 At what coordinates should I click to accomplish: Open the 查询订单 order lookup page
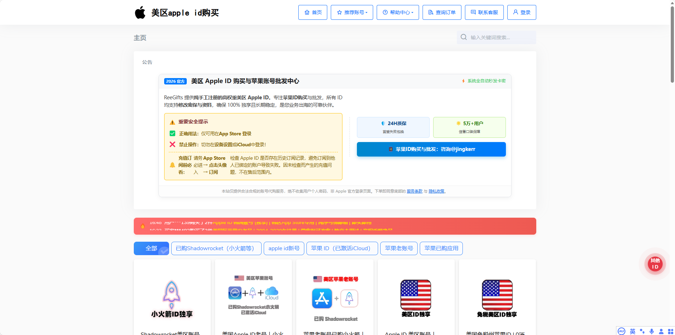pyautogui.click(x=442, y=12)
